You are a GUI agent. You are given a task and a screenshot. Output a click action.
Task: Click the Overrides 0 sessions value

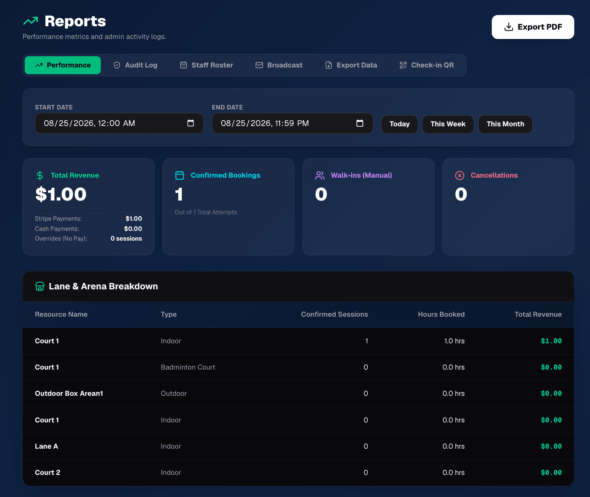tap(126, 238)
